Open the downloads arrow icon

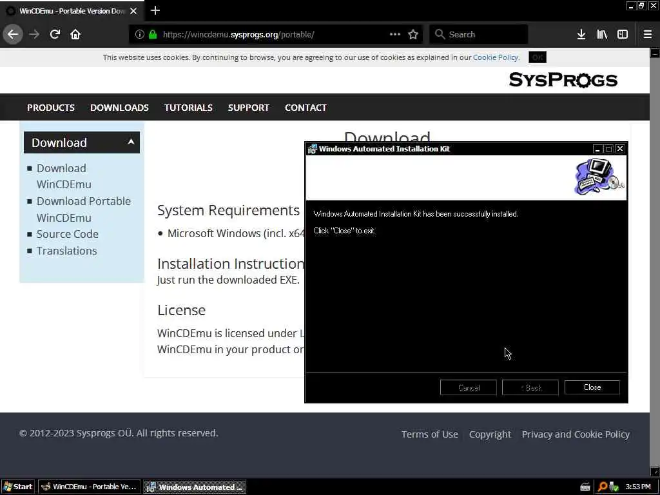[x=581, y=34]
